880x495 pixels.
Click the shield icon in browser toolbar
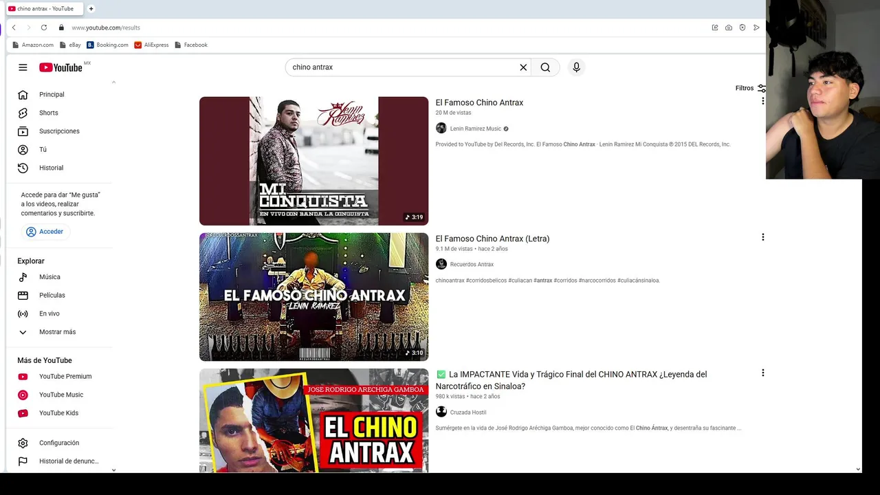pos(742,27)
